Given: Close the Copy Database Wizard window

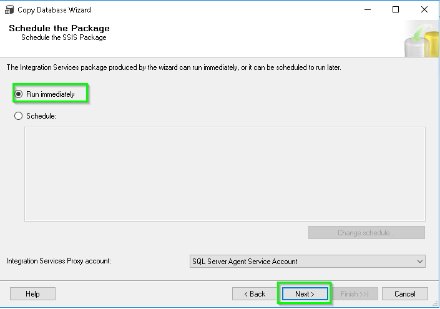Looking at the screenshot, I should click(x=424, y=10).
